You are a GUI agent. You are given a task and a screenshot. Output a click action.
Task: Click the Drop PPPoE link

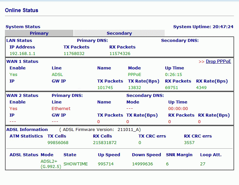coord(218,62)
